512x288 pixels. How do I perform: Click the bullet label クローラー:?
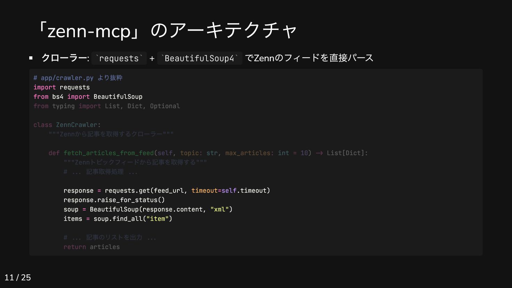coord(65,58)
